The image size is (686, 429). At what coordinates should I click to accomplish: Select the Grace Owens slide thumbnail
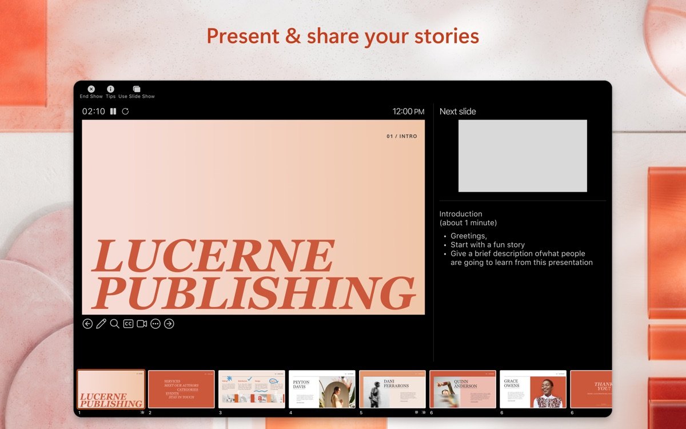[533, 388]
